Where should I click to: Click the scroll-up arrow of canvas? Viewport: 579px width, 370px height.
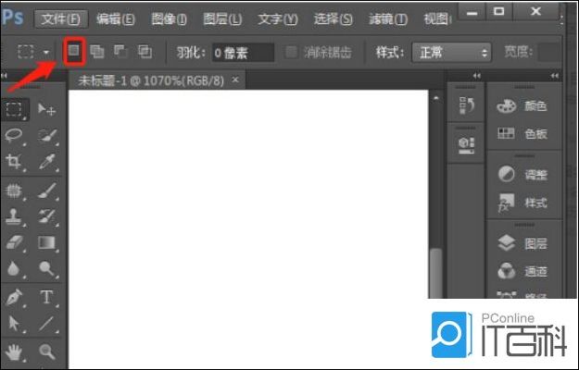point(436,98)
